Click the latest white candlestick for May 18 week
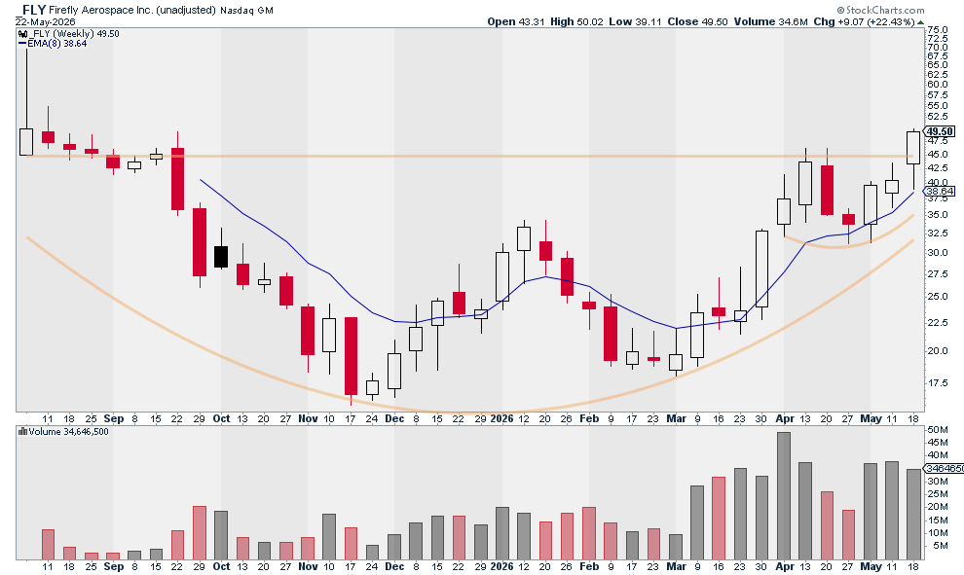 pyautogui.click(x=913, y=148)
